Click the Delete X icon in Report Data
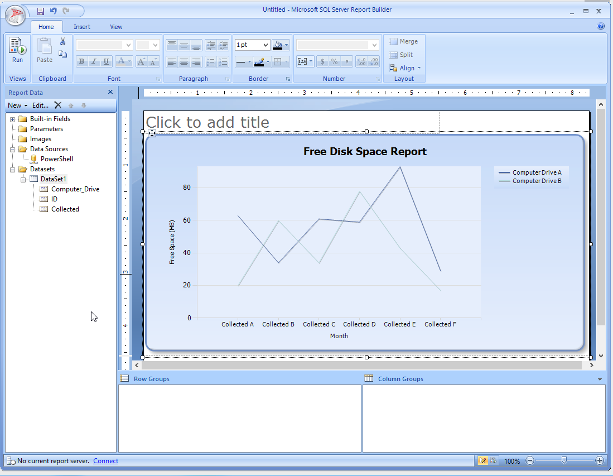This screenshot has height=476, width=613. click(x=57, y=105)
